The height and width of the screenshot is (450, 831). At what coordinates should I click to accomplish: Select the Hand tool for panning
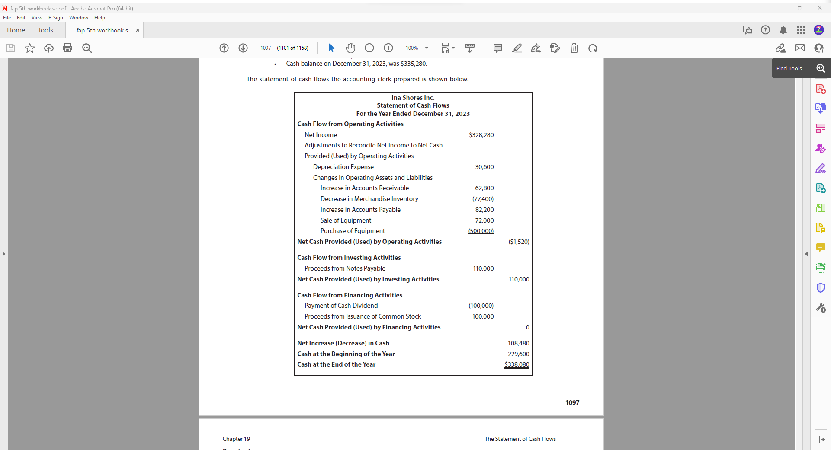350,48
